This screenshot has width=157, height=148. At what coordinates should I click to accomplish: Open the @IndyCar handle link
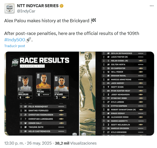coord(26,11)
